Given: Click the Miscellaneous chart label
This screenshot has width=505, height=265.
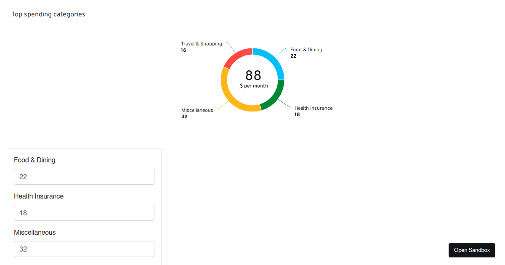Looking at the screenshot, I should [197, 110].
